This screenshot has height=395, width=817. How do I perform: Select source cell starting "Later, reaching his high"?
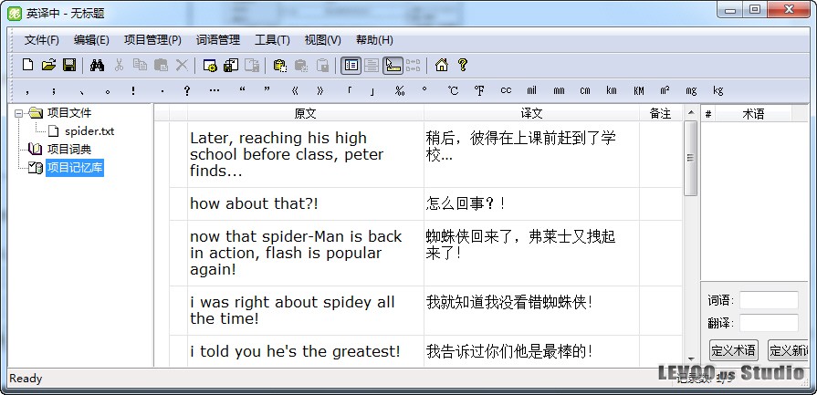305,154
